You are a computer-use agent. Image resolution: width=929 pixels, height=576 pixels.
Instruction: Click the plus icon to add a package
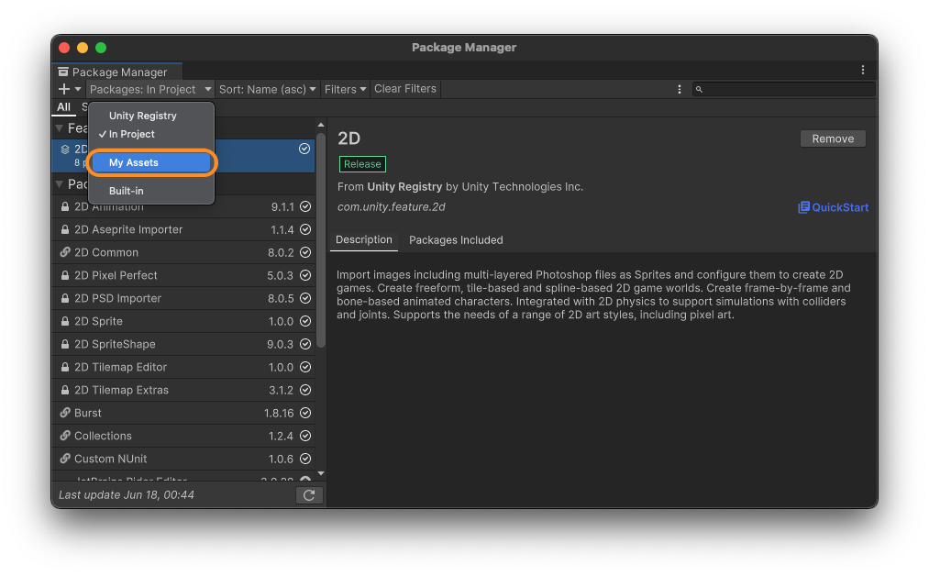[x=64, y=89]
